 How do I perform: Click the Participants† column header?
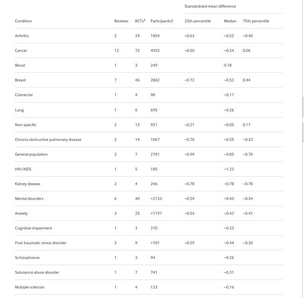pos(162,21)
